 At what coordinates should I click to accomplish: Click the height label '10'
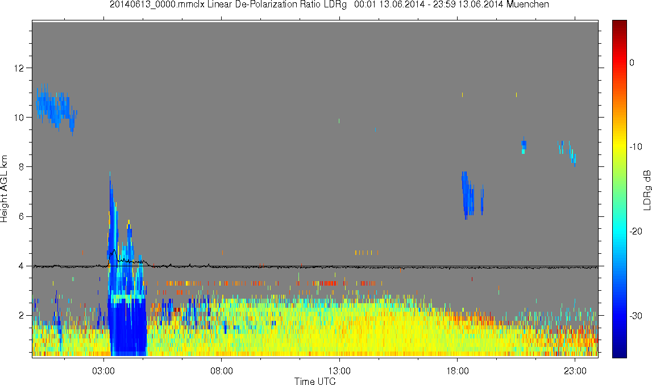click(19, 118)
